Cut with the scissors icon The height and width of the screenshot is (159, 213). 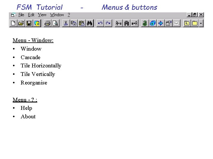pos(66,23)
